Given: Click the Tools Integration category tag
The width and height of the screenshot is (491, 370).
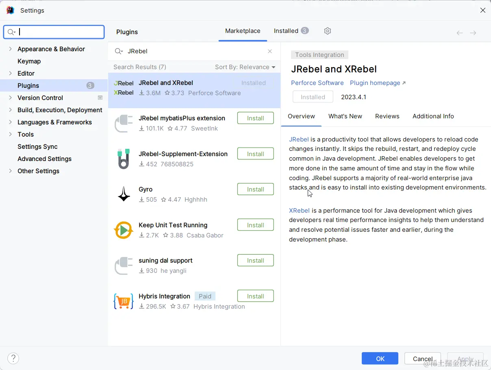Looking at the screenshot, I should click(x=319, y=55).
